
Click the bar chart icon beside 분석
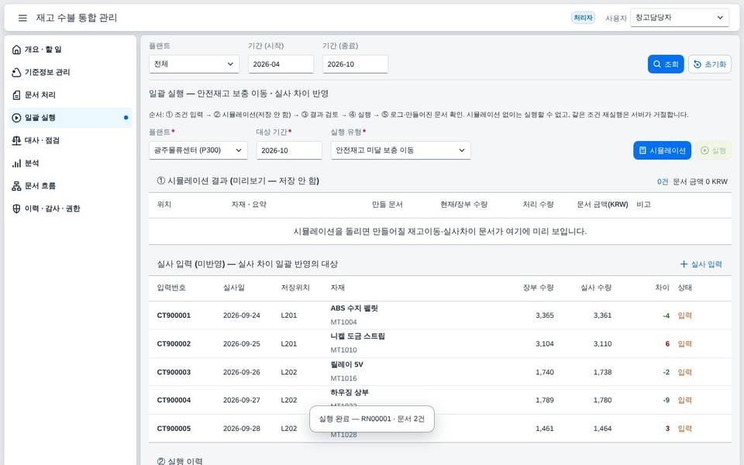coord(16,164)
